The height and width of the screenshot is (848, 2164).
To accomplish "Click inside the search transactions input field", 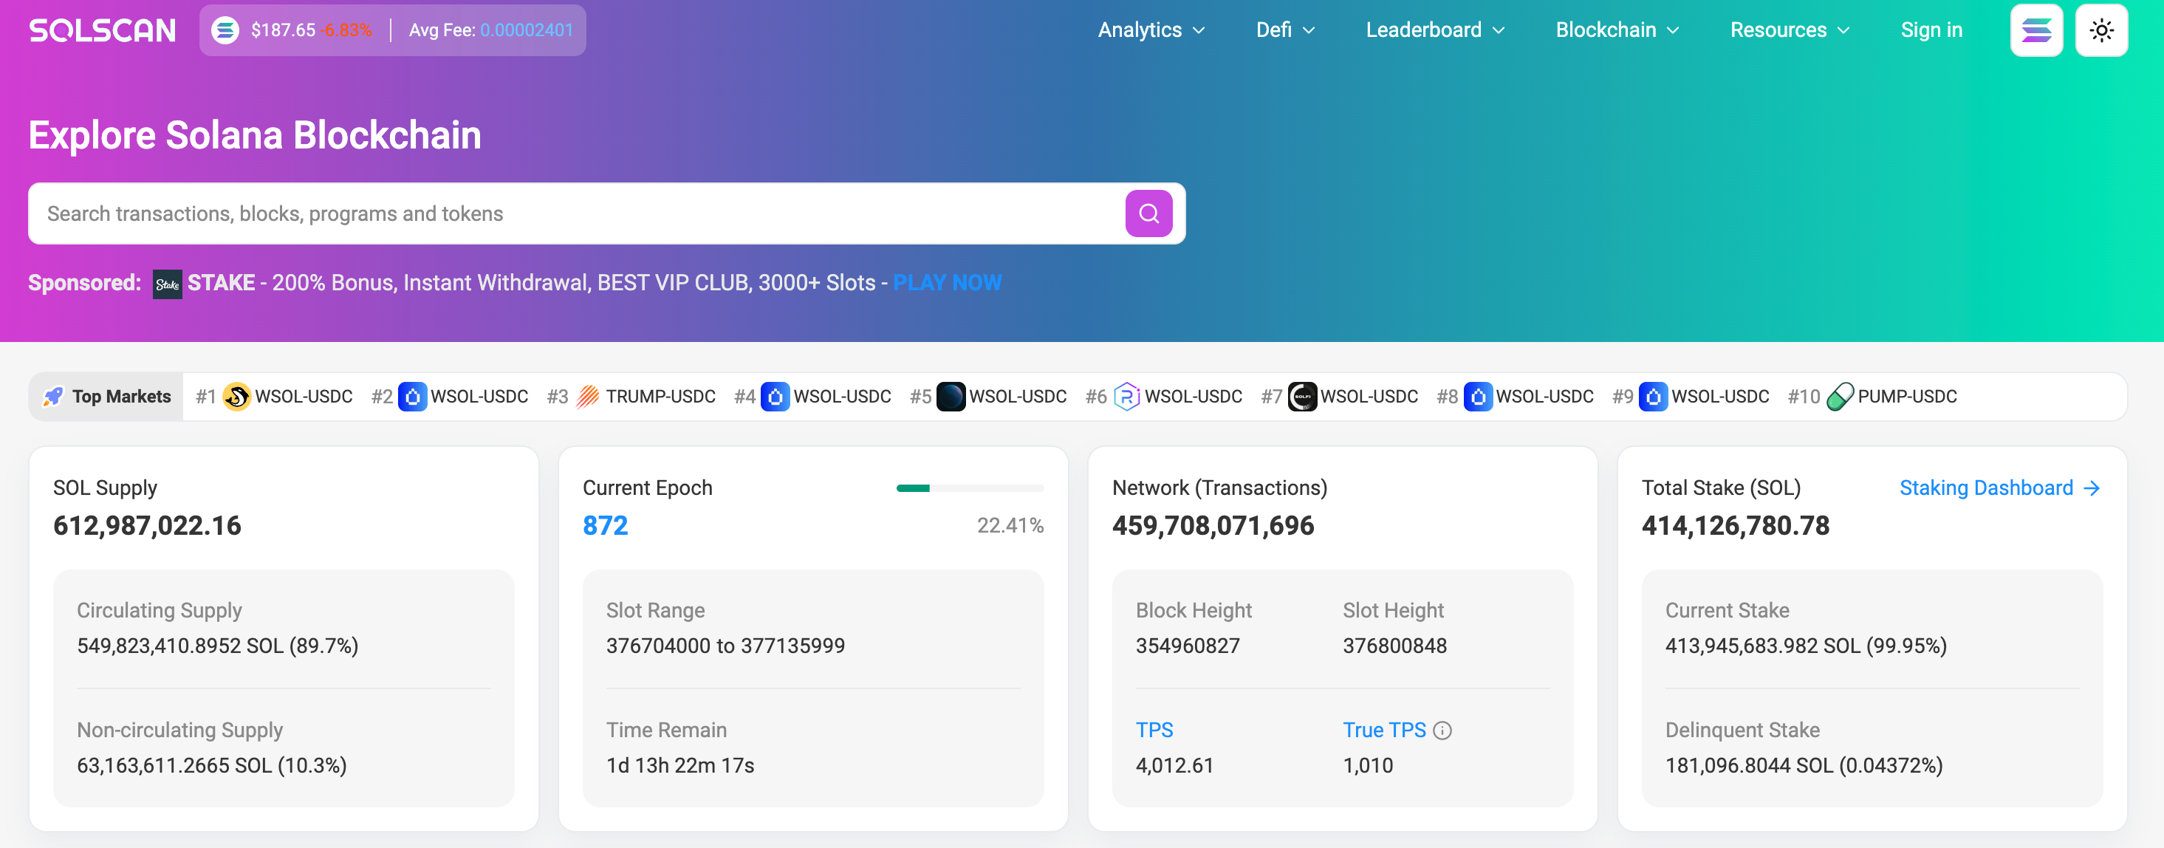I will click(504, 213).
